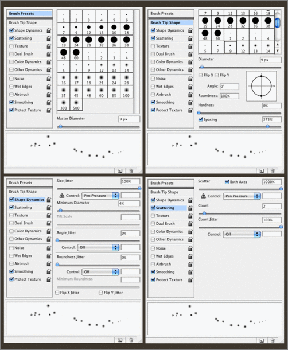Lock Shape Dynamics in the Brush Presets panel
Screen dimensions: 288x350
pyautogui.click(x=49, y=30)
